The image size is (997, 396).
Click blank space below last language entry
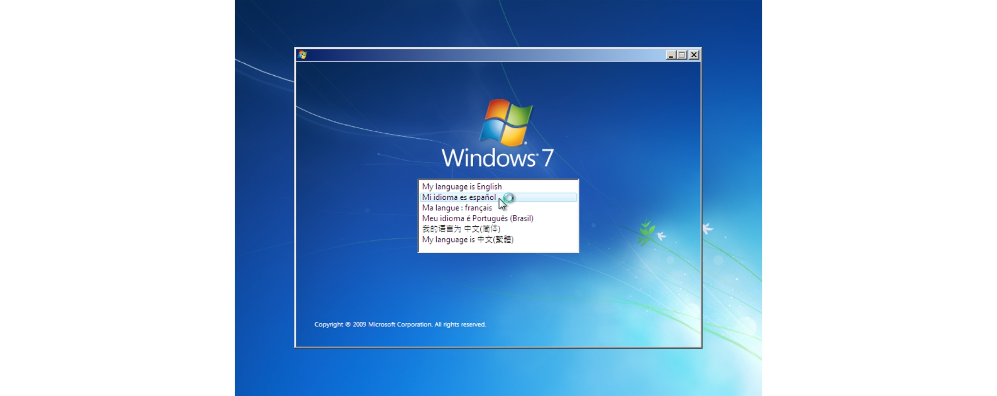click(x=498, y=248)
